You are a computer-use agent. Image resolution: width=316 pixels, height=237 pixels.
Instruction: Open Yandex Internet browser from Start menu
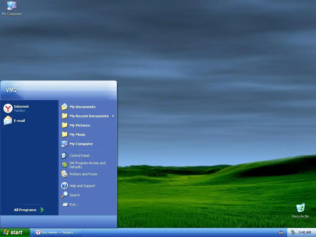pos(29,108)
